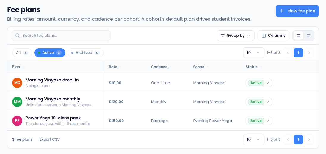The image size is (326, 154).
Task: Select page 1 in bottom pagination
Action: (298, 139)
